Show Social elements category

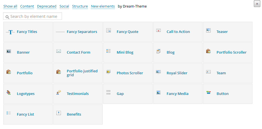click(64, 6)
